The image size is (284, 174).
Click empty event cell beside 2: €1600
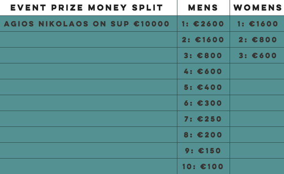coord(88,40)
